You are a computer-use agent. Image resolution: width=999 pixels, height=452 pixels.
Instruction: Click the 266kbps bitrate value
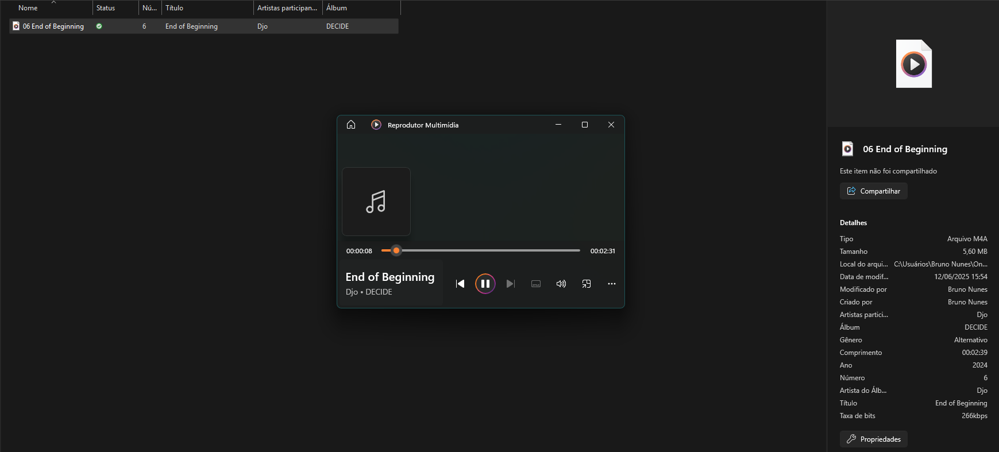click(974, 416)
